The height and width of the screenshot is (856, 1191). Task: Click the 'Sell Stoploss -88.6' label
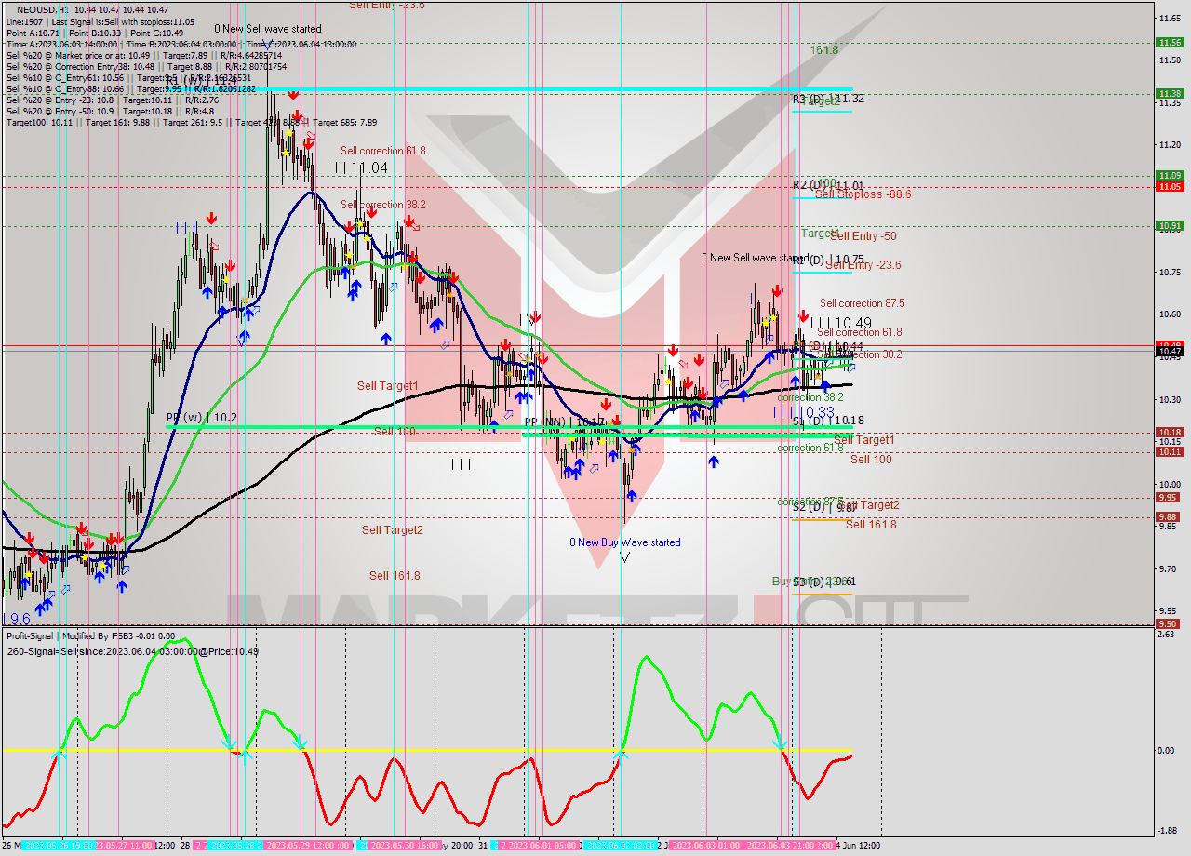tap(863, 194)
